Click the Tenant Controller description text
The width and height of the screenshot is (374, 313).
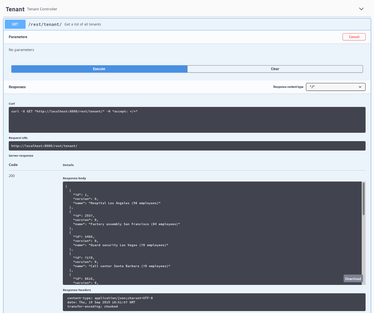pos(42,9)
